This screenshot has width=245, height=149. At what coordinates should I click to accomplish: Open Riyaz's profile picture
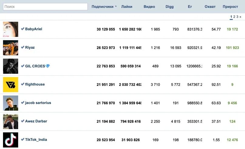[11, 48]
